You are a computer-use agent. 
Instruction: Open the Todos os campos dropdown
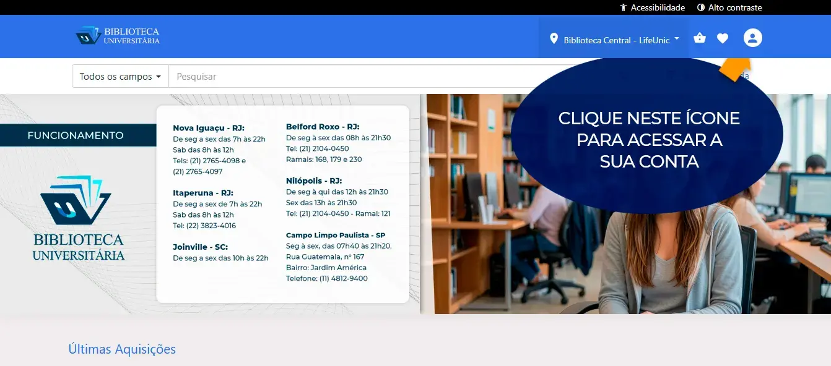click(x=120, y=77)
